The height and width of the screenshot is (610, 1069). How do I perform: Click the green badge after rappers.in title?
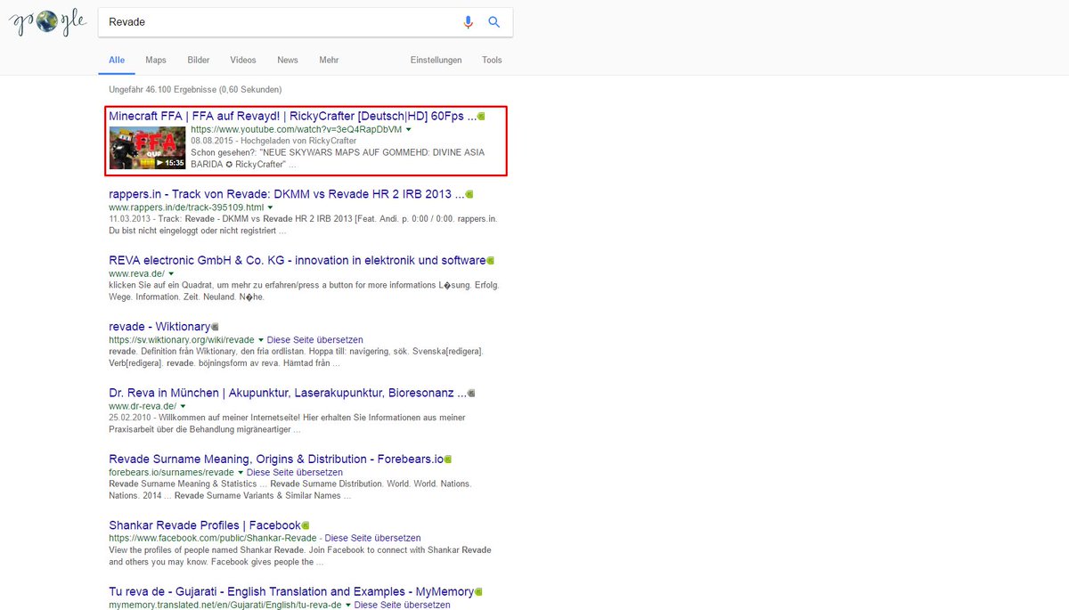tap(469, 194)
